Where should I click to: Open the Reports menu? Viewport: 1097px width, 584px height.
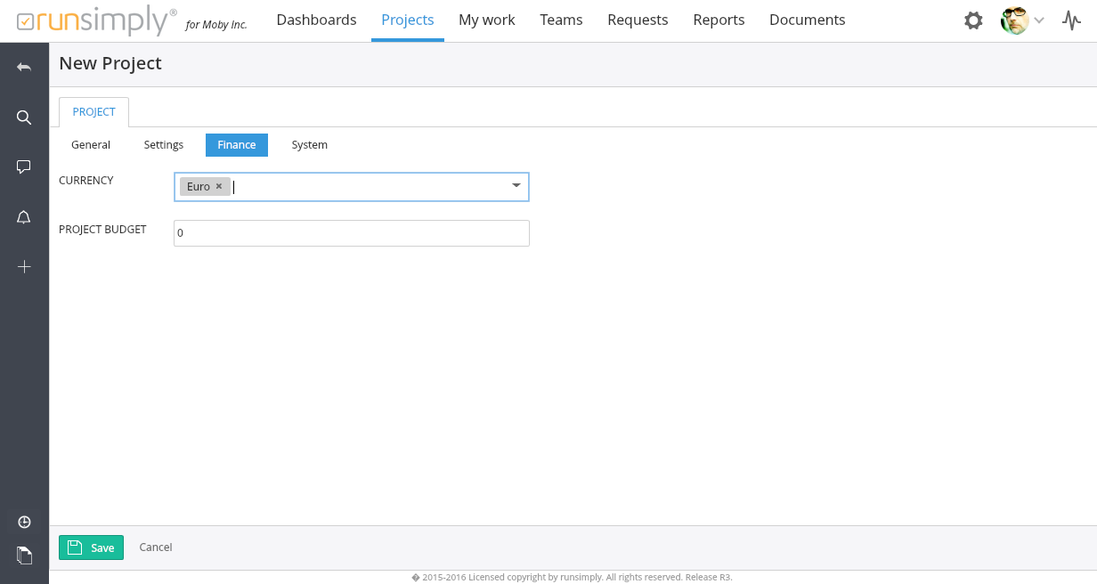[x=719, y=20]
